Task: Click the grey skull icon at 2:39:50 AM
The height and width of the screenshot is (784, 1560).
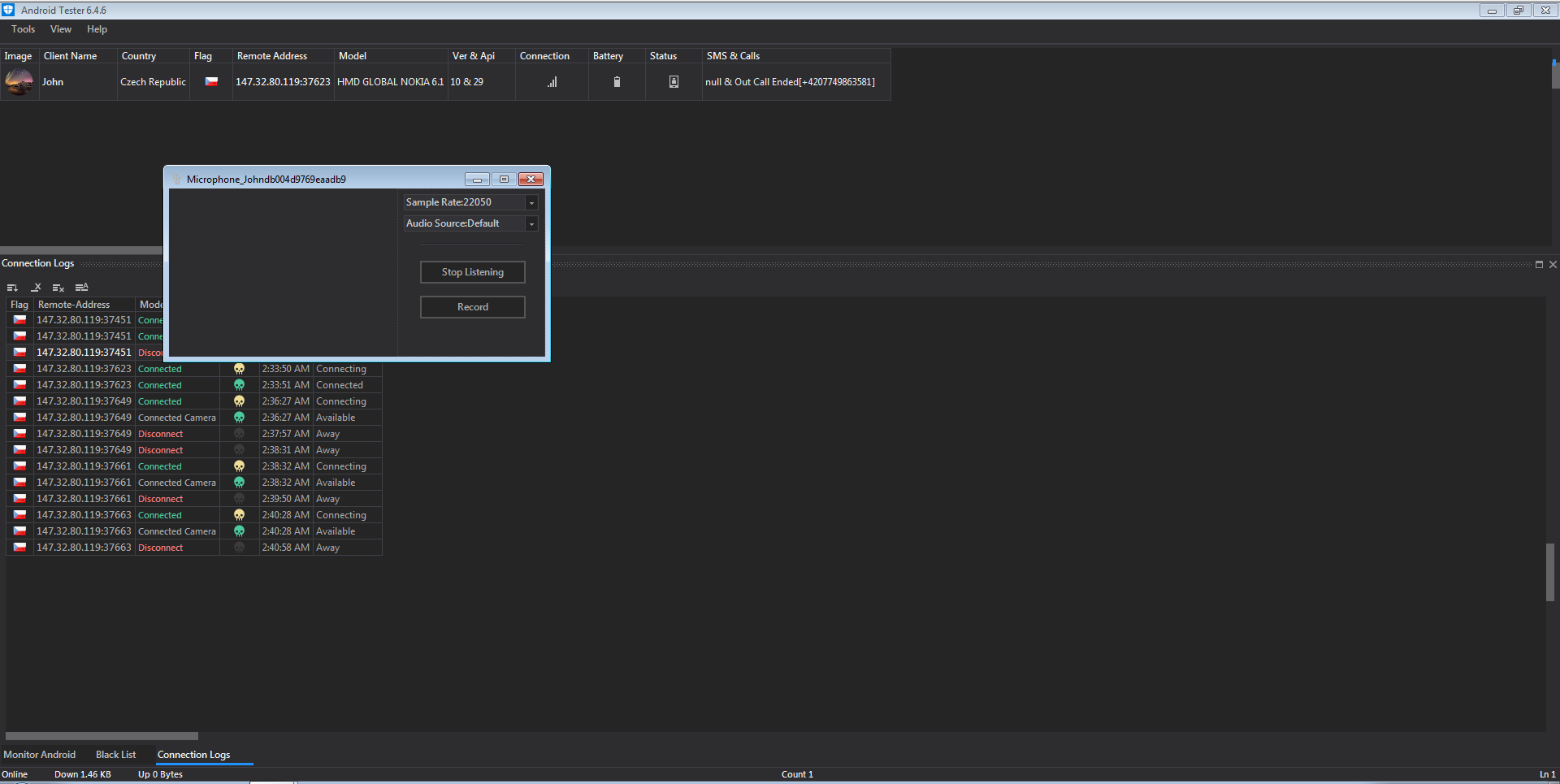Action: click(239, 499)
